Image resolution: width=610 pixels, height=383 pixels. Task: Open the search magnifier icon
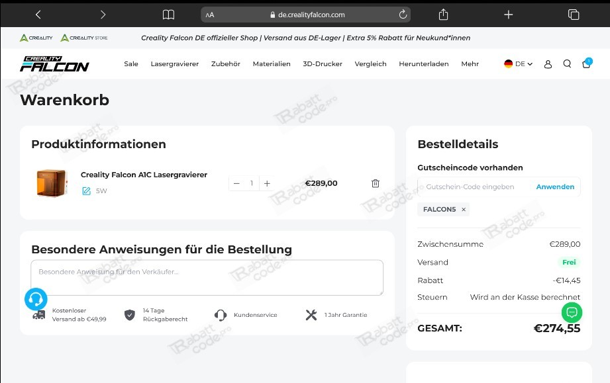click(x=567, y=64)
